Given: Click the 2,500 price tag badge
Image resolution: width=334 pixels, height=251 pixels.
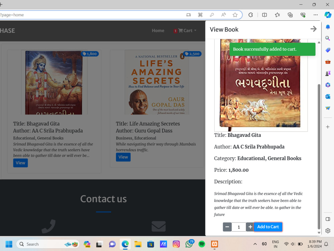Looking at the screenshot, I should pos(192,54).
